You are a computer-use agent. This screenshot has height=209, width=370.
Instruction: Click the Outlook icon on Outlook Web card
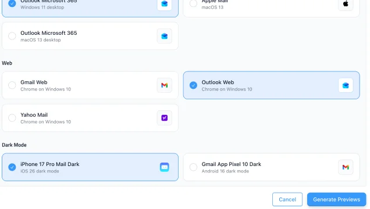tap(346, 85)
